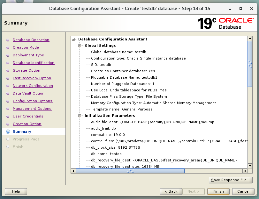Jump to the Database Operation step
Image resolution: width=259 pixels, height=199 pixels.
click(x=31, y=40)
